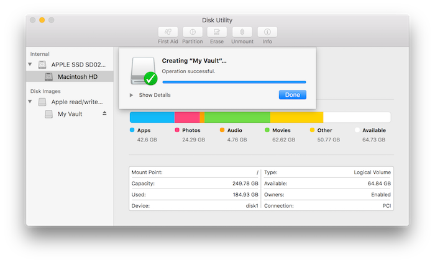
Task: Click the white Available storage bar segment
Action: pyautogui.click(x=357, y=117)
